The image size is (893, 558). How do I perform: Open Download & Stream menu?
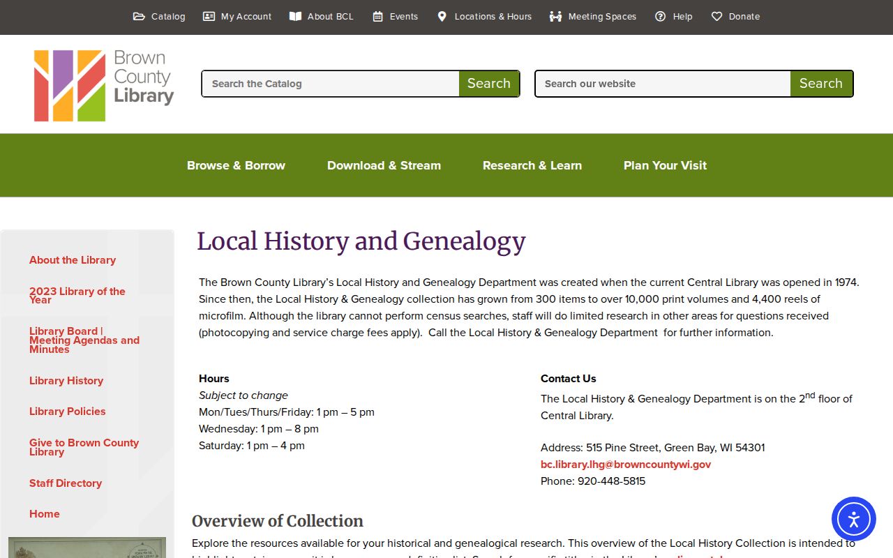384,165
